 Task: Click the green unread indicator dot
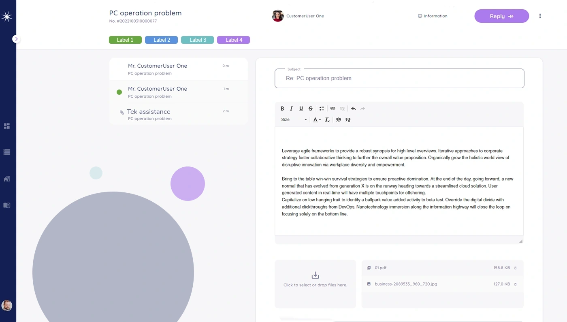tap(119, 92)
